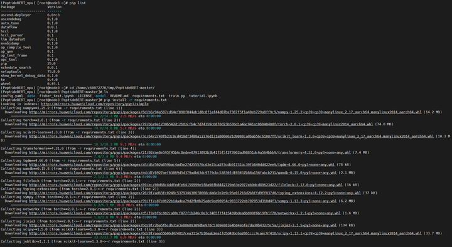Screen dimensions: 452x247
Task: Select the 'schedule_search' package name
Action: click(16, 68)
